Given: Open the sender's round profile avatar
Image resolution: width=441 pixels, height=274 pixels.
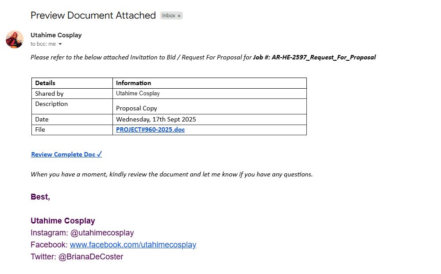Looking at the screenshot, I should click(x=15, y=39).
